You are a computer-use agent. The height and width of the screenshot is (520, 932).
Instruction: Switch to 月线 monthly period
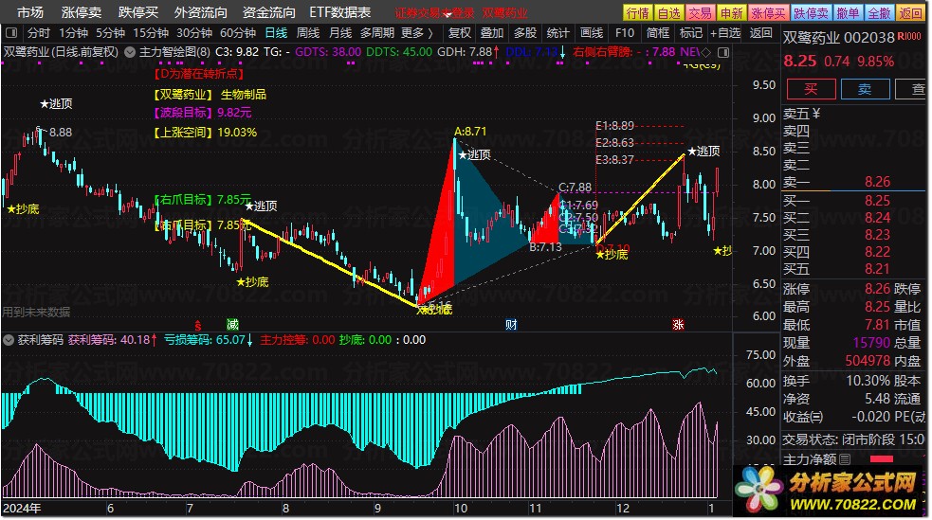point(340,33)
